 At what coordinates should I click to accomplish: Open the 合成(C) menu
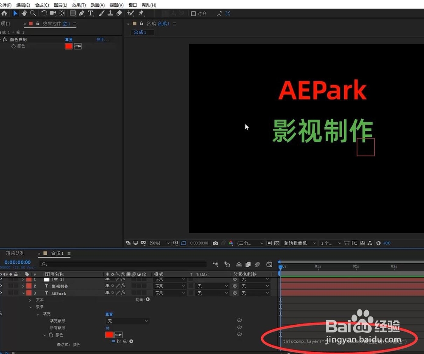click(42, 5)
